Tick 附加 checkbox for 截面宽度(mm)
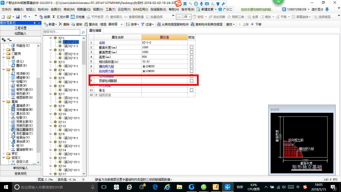This screenshot has width=341, height=192. pyautogui.click(x=191, y=52)
